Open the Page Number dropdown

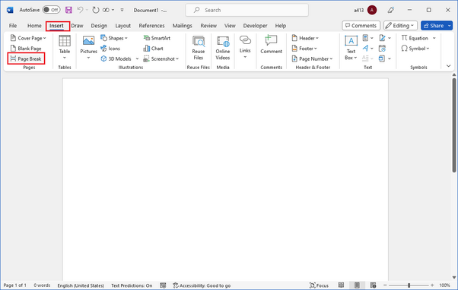click(312, 59)
